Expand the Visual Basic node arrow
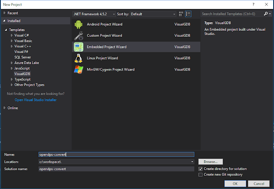Viewport: 274px width, 189px height. point(12,41)
